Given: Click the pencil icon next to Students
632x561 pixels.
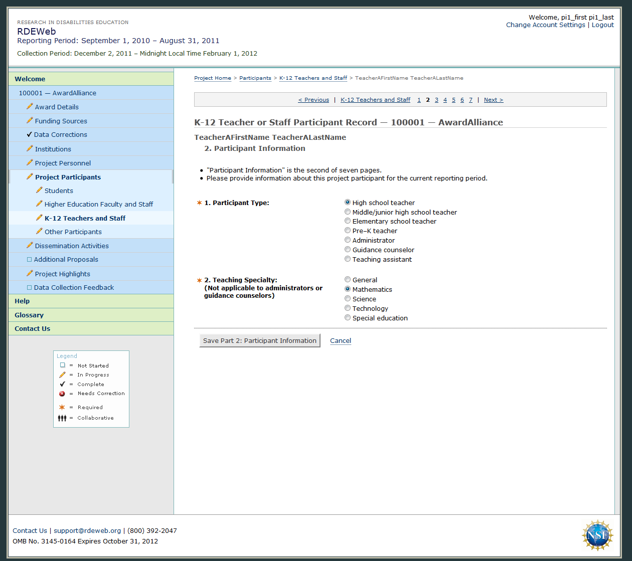Looking at the screenshot, I should (39, 190).
